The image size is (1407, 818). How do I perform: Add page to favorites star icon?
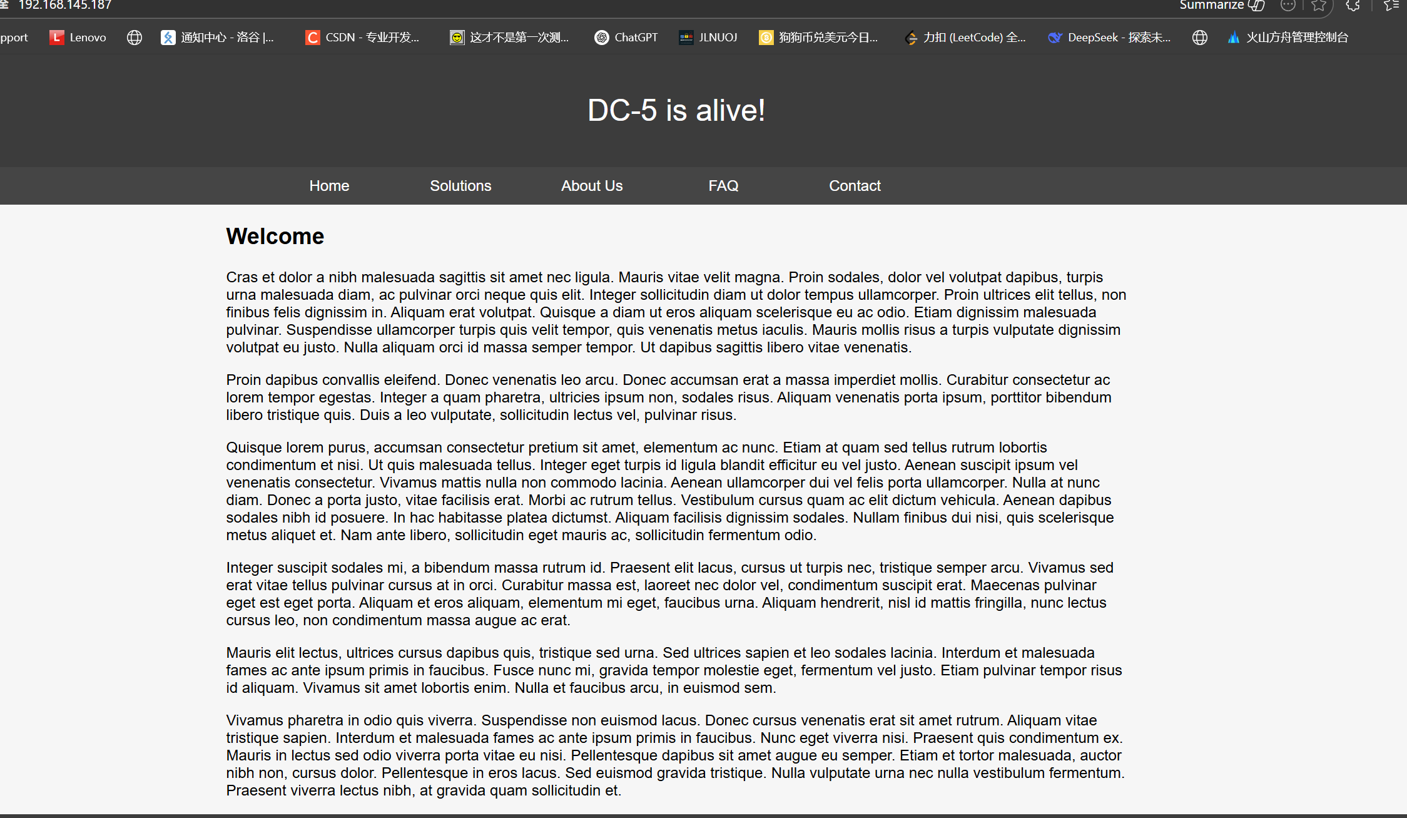click(1319, 6)
